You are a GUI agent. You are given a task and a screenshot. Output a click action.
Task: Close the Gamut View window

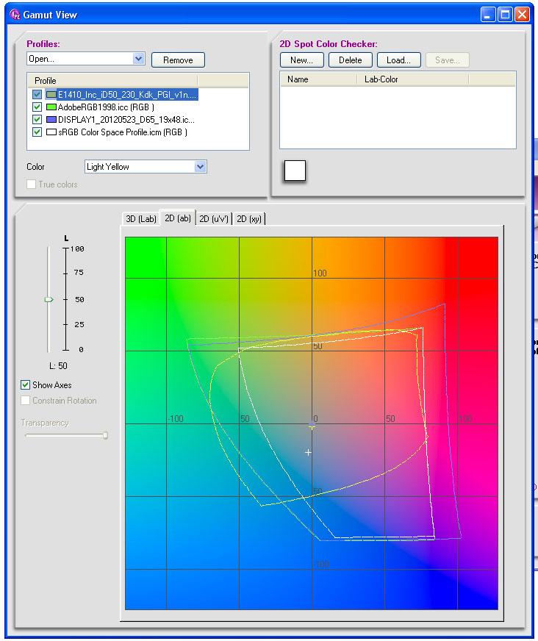click(x=523, y=15)
